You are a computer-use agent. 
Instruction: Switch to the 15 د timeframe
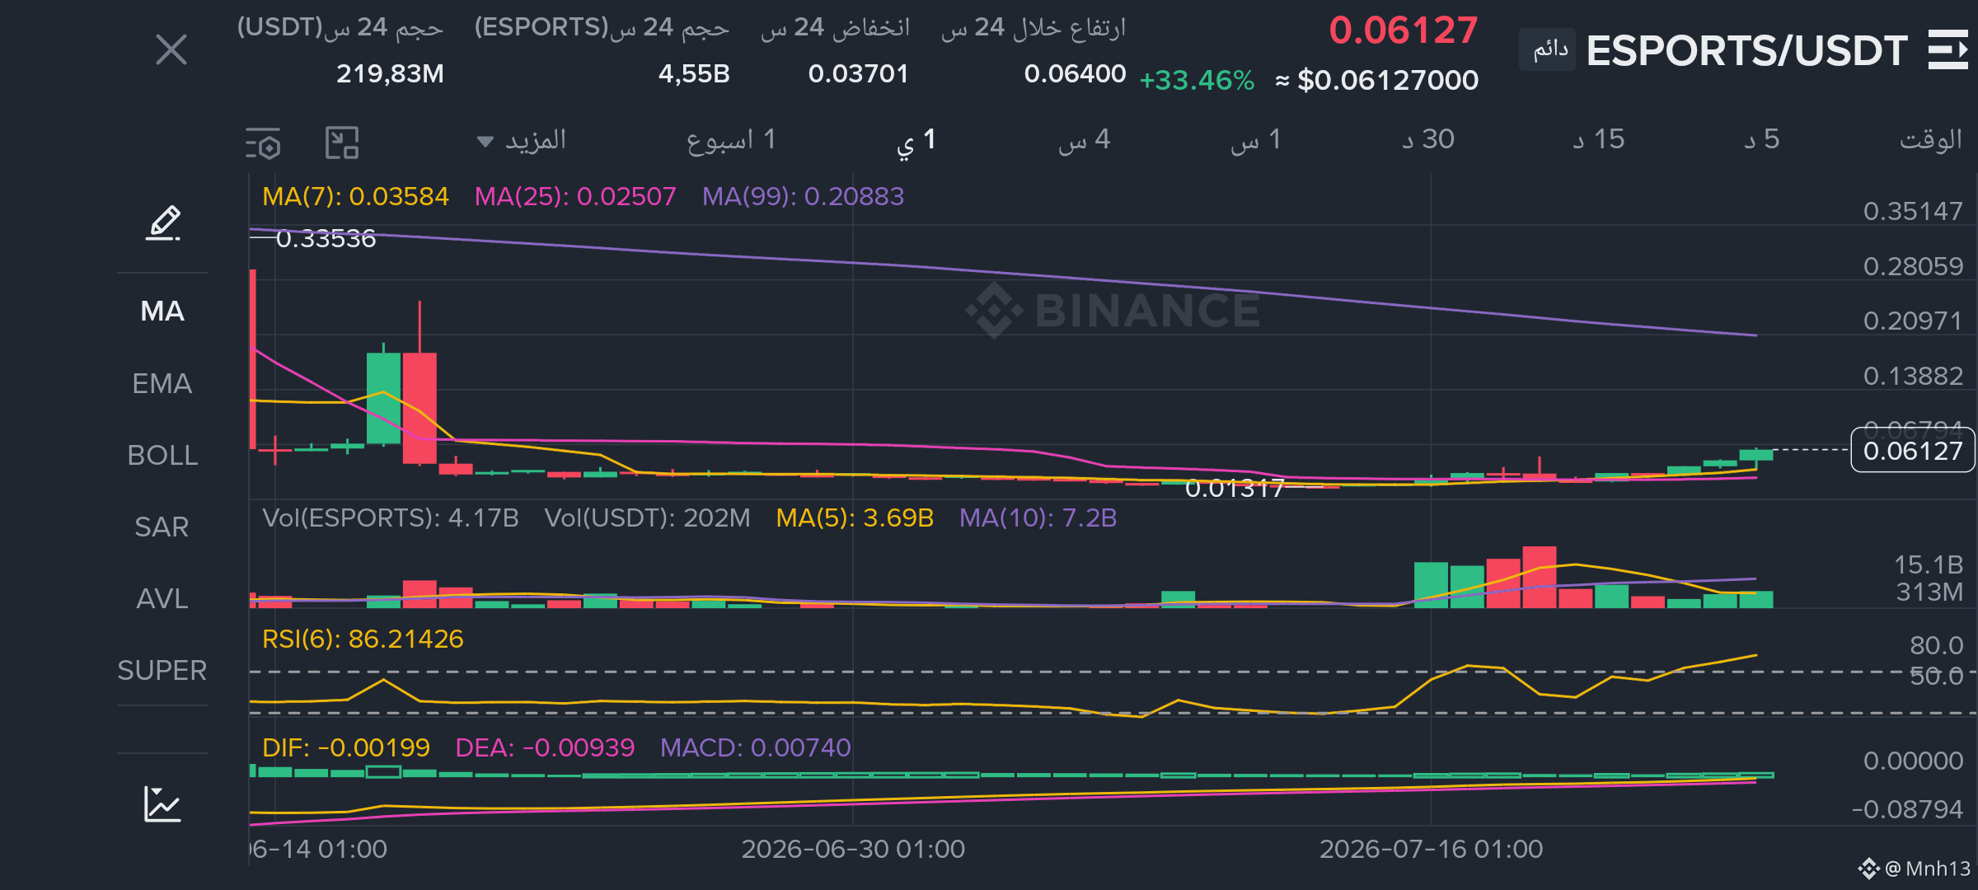tap(1599, 140)
